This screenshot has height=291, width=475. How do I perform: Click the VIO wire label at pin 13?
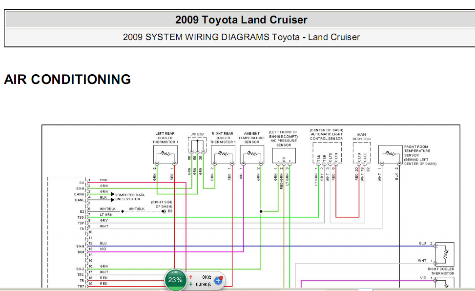pyautogui.click(x=103, y=249)
